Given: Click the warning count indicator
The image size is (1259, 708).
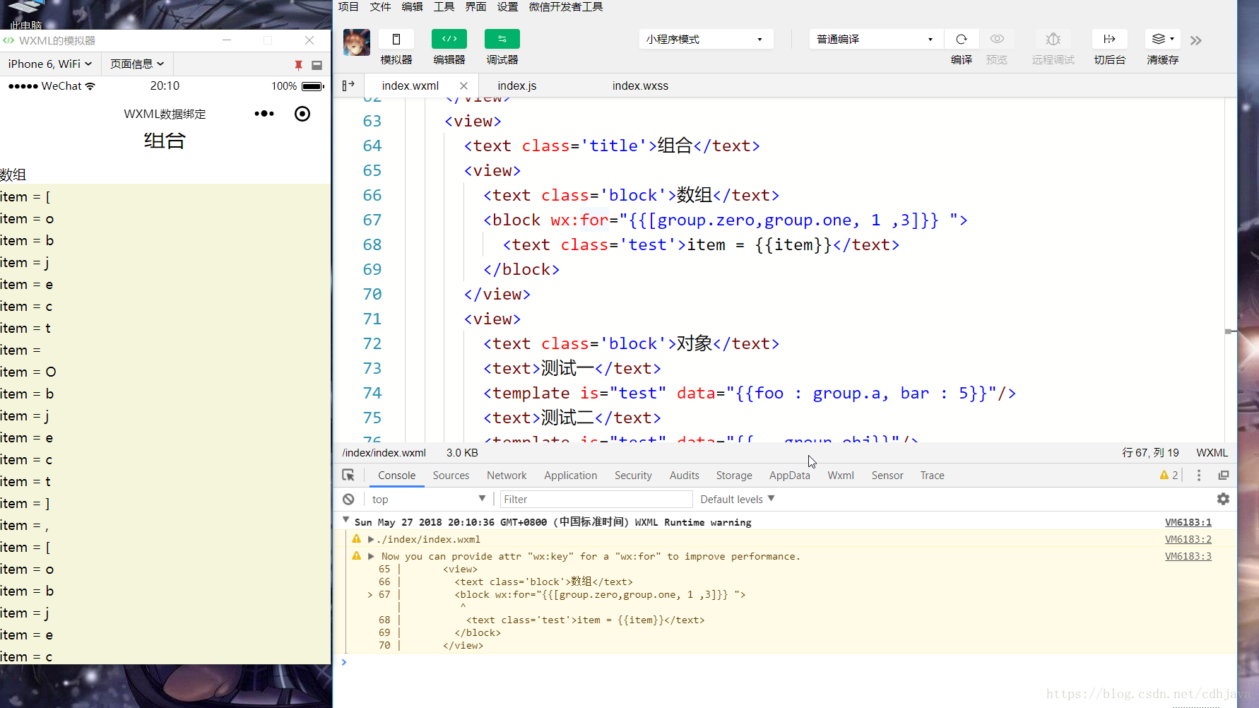Looking at the screenshot, I should [x=1169, y=476].
